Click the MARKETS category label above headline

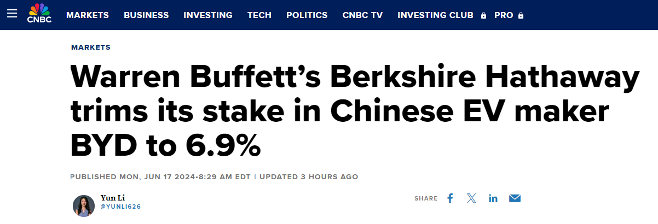point(91,48)
